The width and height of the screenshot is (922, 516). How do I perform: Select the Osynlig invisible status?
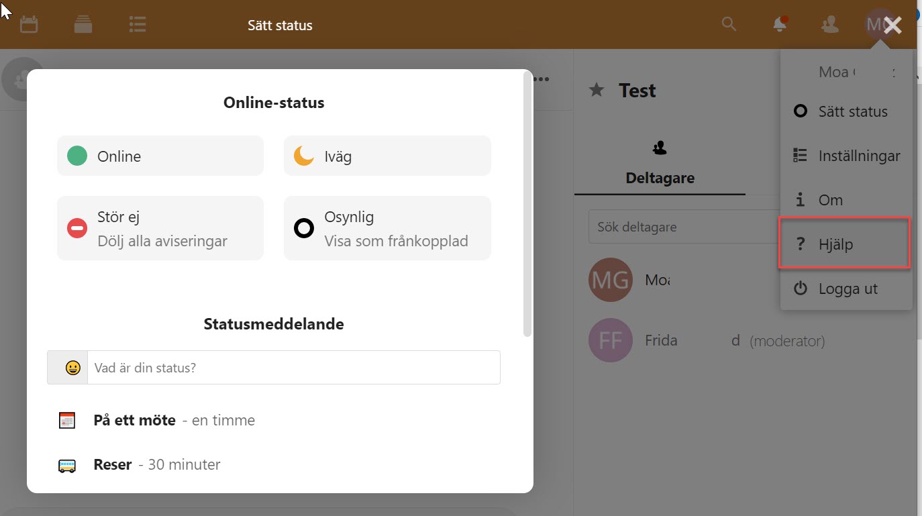click(x=387, y=228)
